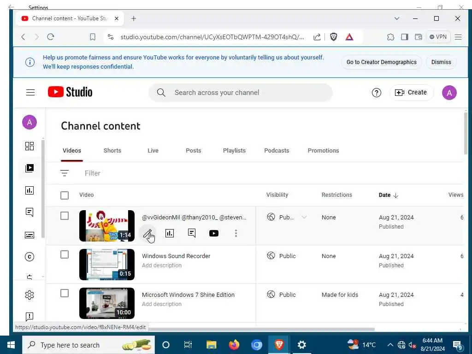
Task: Select all videos header checkbox
Action: (x=65, y=195)
